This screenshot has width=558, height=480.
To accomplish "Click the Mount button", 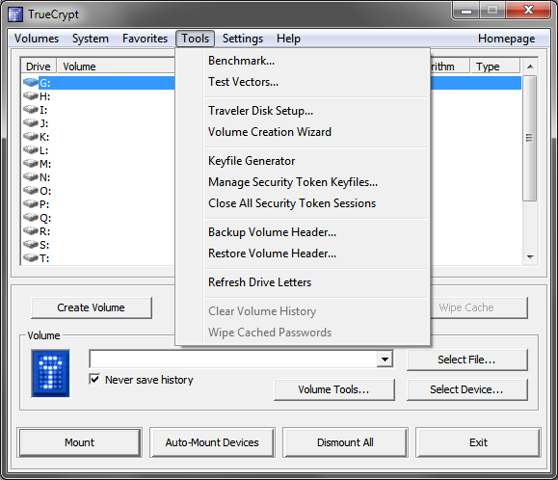I will [80, 442].
